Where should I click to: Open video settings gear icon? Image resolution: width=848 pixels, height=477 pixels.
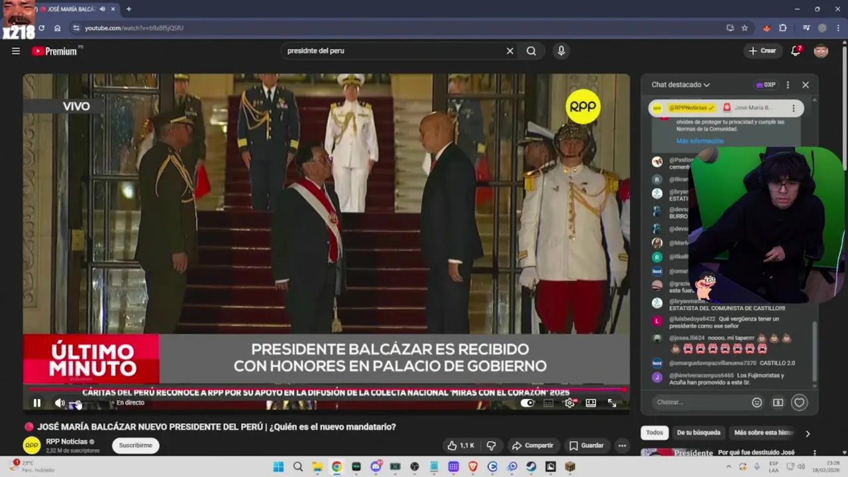pyautogui.click(x=569, y=403)
